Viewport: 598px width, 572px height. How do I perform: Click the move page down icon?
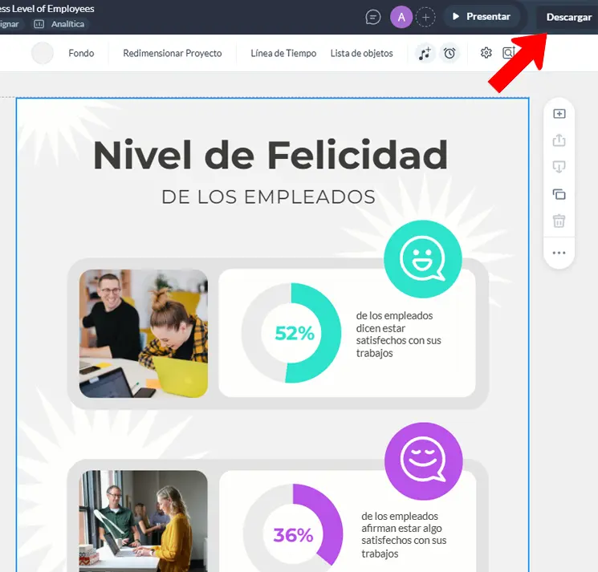pyautogui.click(x=559, y=167)
